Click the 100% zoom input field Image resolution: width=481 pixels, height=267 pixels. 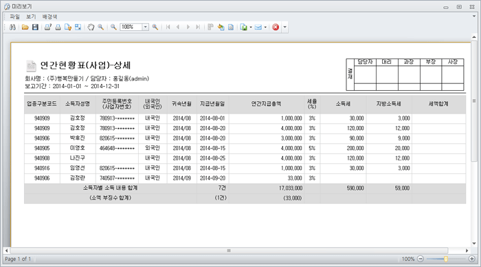(131, 27)
